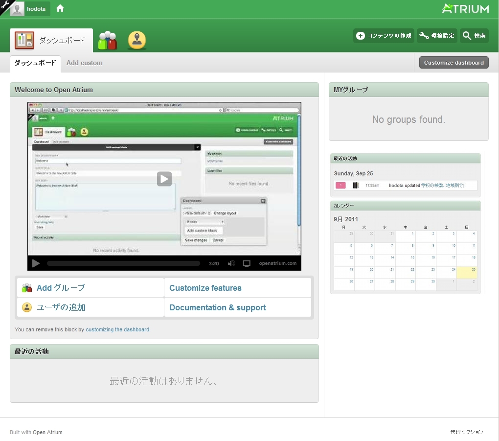
Task: Click the No groups found. text
Action: tap(408, 119)
